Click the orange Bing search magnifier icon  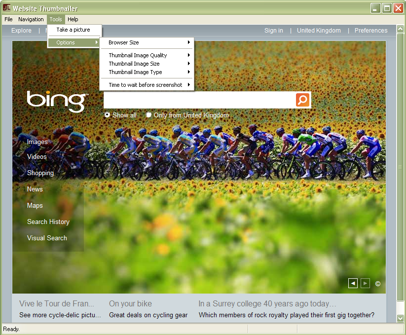(302, 100)
